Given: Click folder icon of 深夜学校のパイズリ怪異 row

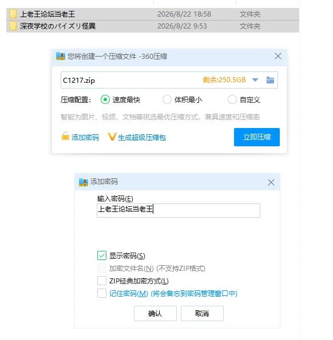Looking at the screenshot, I should point(13,26).
